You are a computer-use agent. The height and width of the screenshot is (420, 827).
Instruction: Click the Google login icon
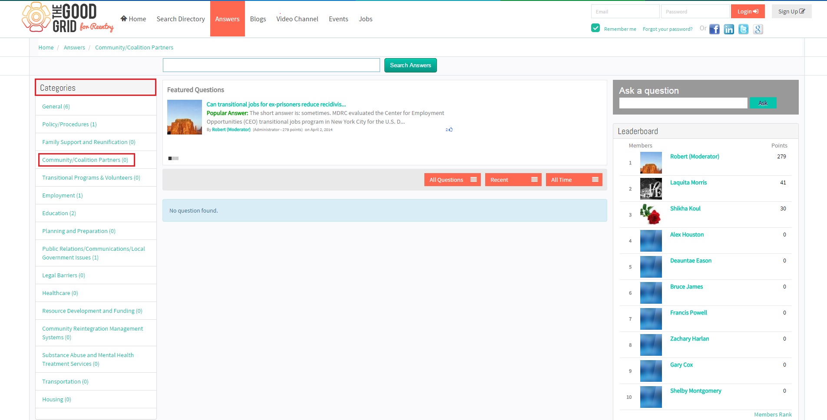[x=758, y=29]
